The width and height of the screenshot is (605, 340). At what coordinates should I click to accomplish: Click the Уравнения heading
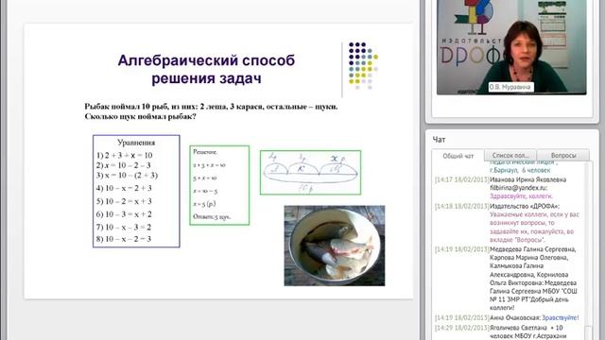tap(136, 143)
